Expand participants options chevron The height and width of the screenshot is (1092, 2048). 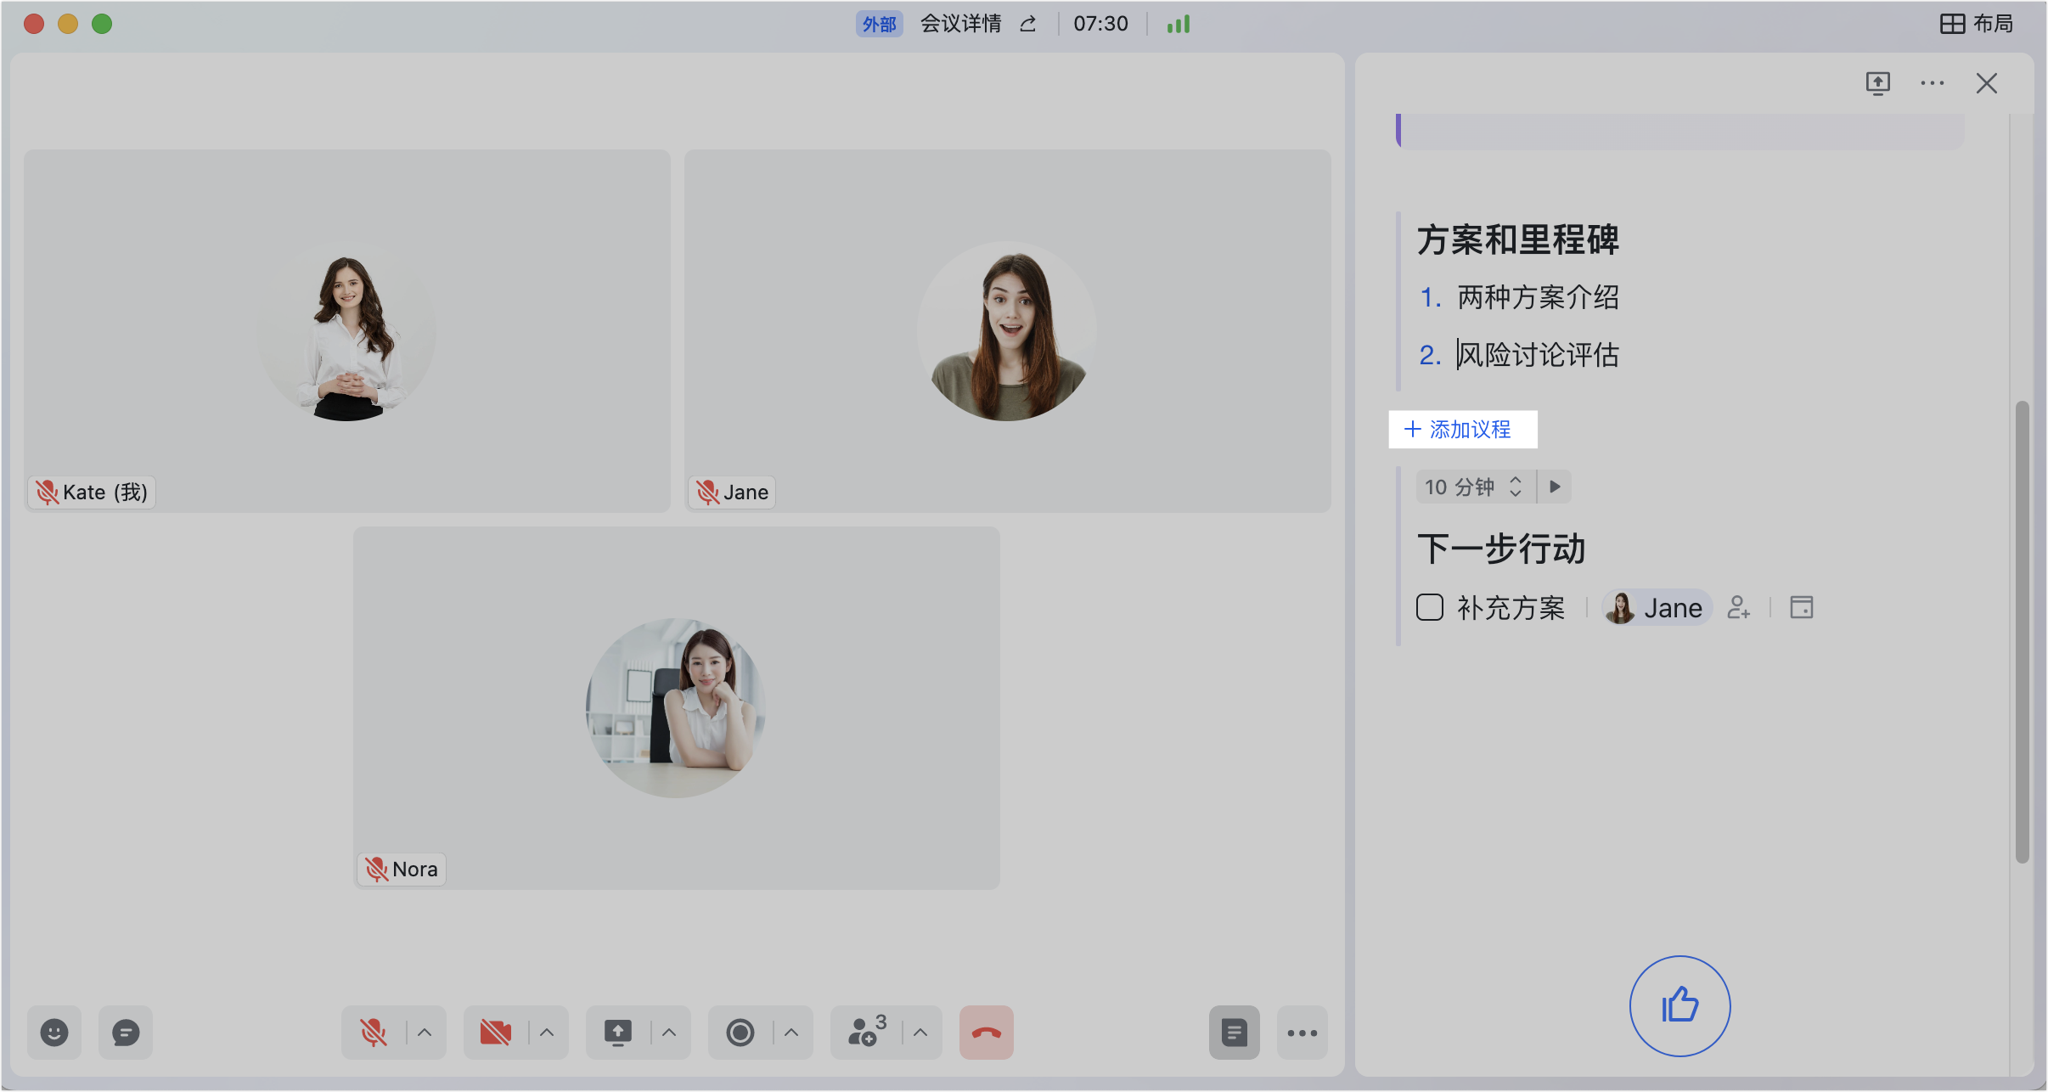pos(920,1033)
